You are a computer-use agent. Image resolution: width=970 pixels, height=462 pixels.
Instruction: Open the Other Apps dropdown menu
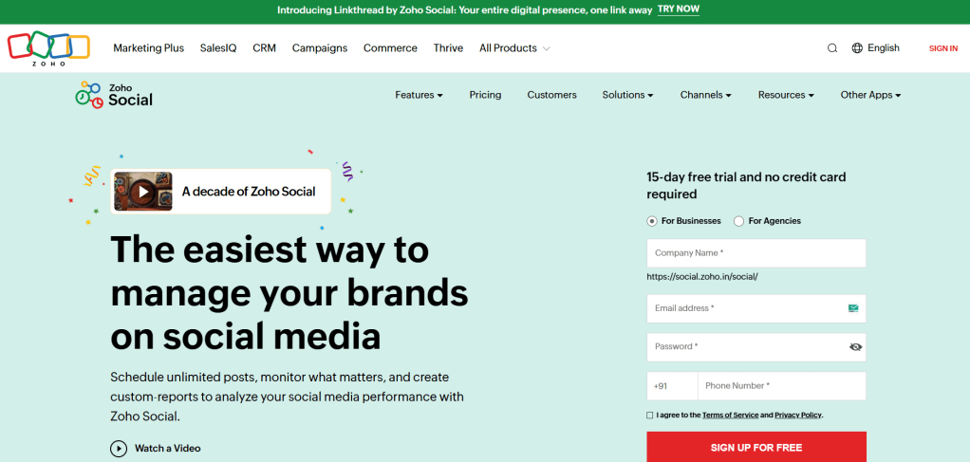[870, 95]
